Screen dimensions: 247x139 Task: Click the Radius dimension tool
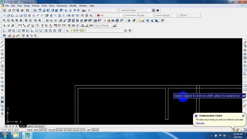(38, 25)
